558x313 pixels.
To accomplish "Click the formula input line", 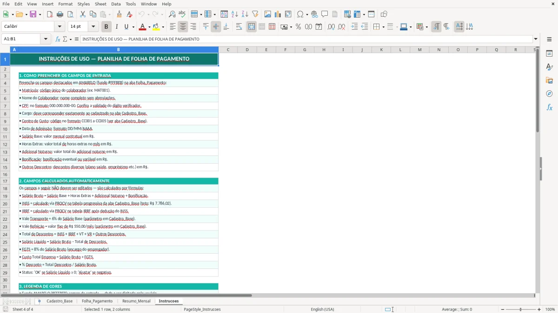I will coord(306,39).
